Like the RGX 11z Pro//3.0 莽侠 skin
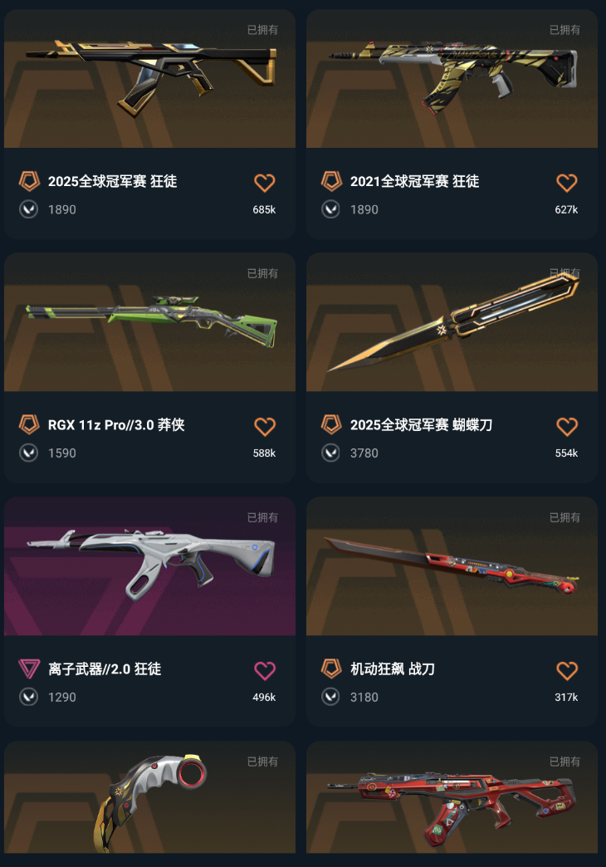This screenshot has width=606, height=867. [264, 426]
